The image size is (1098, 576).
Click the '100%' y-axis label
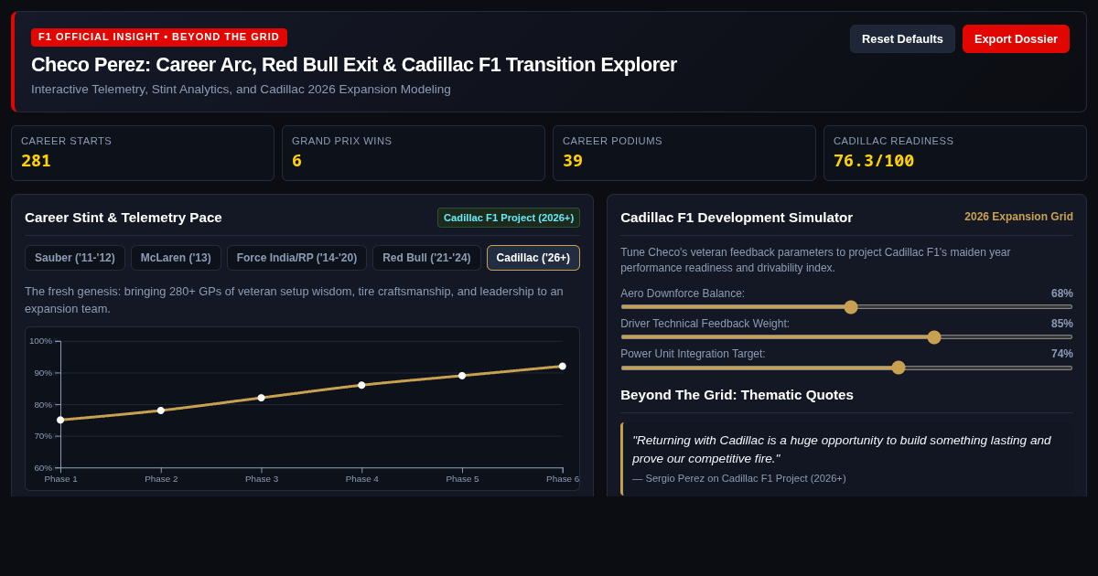point(40,341)
